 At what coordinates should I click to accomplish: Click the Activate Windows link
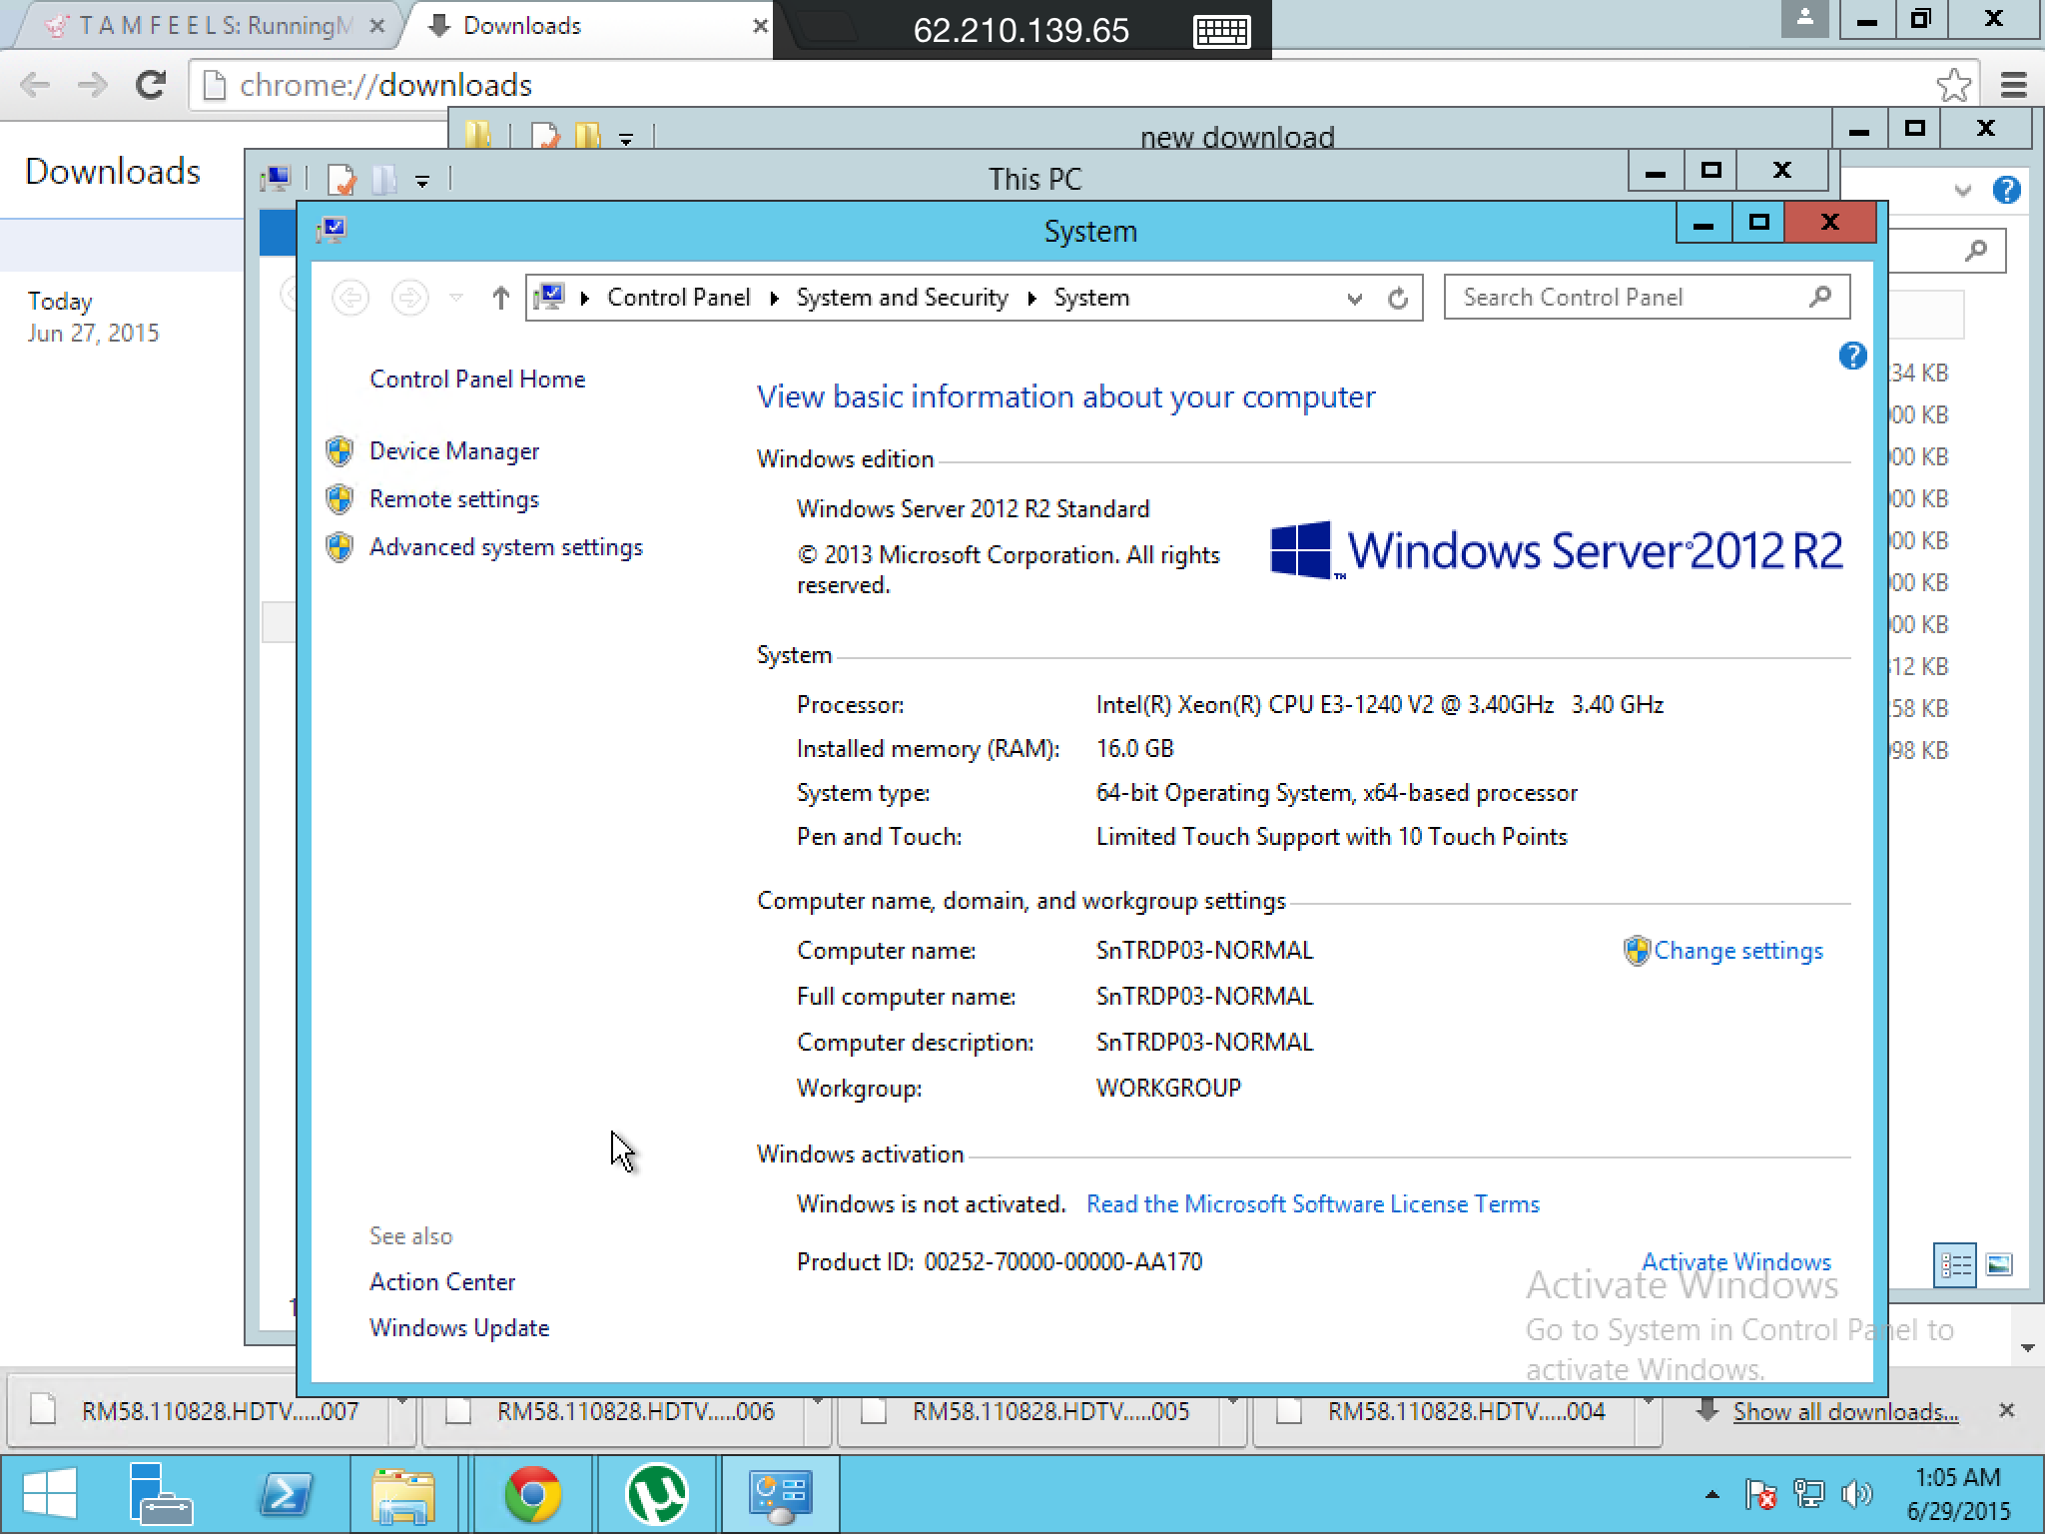point(1736,1261)
